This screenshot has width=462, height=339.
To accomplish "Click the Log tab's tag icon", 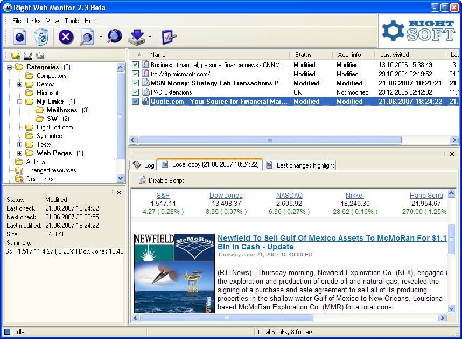I will [x=137, y=164].
